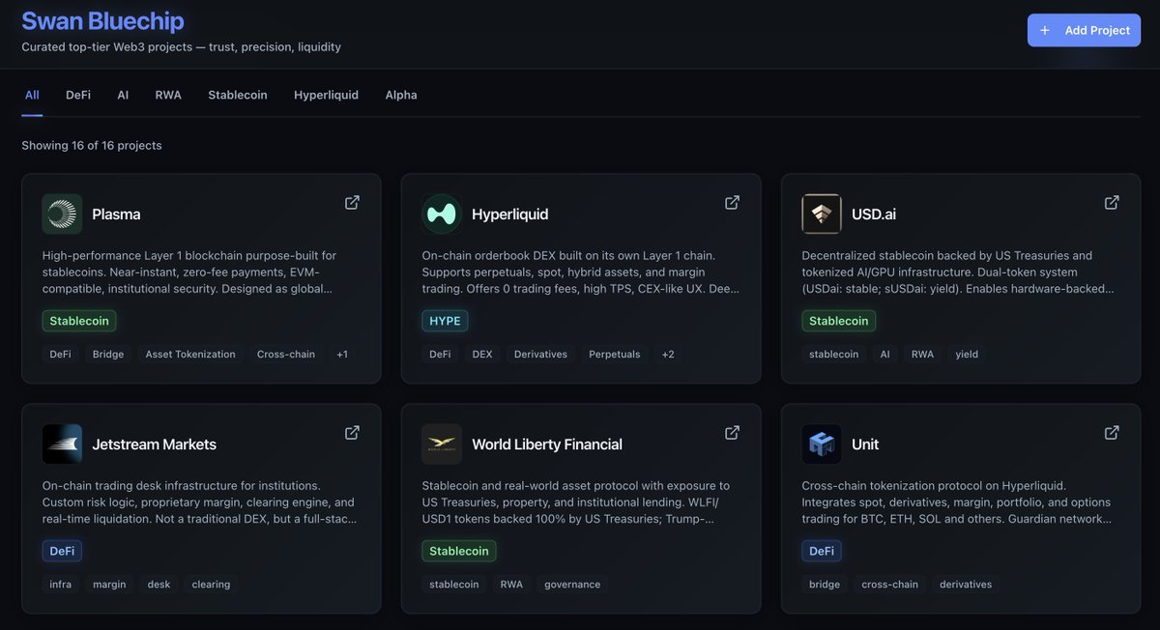Click Hyperliquid's DeFi tag
The image size is (1160, 630).
(x=441, y=355)
